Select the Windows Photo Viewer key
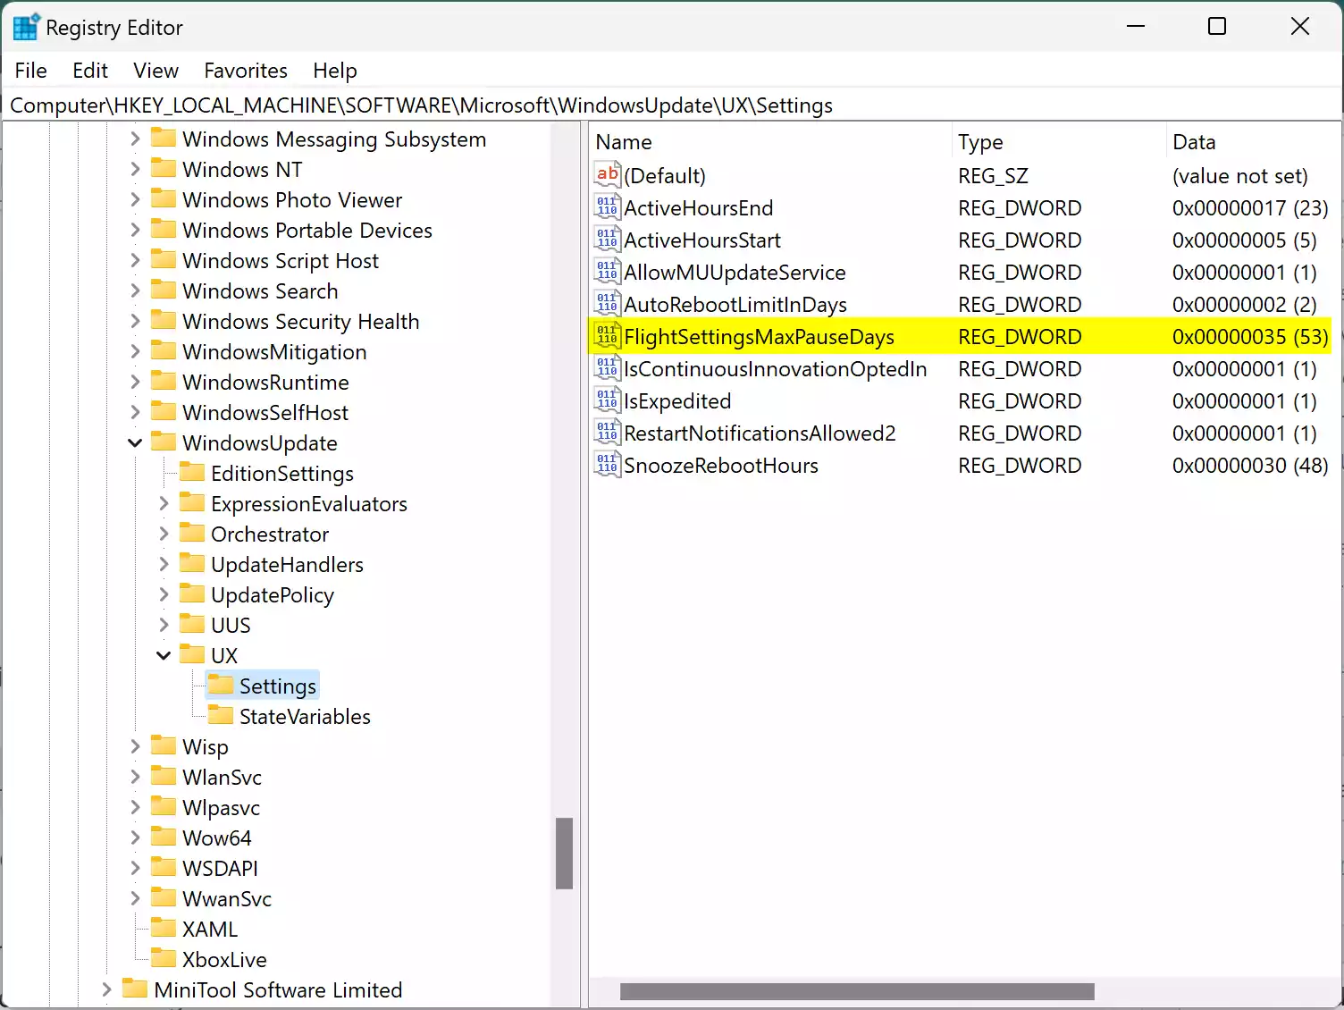 point(292,199)
